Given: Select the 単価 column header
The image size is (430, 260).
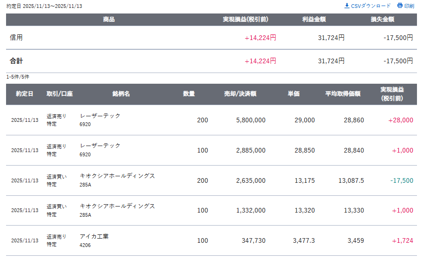Looking at the screenshot, I should [294, 94].
